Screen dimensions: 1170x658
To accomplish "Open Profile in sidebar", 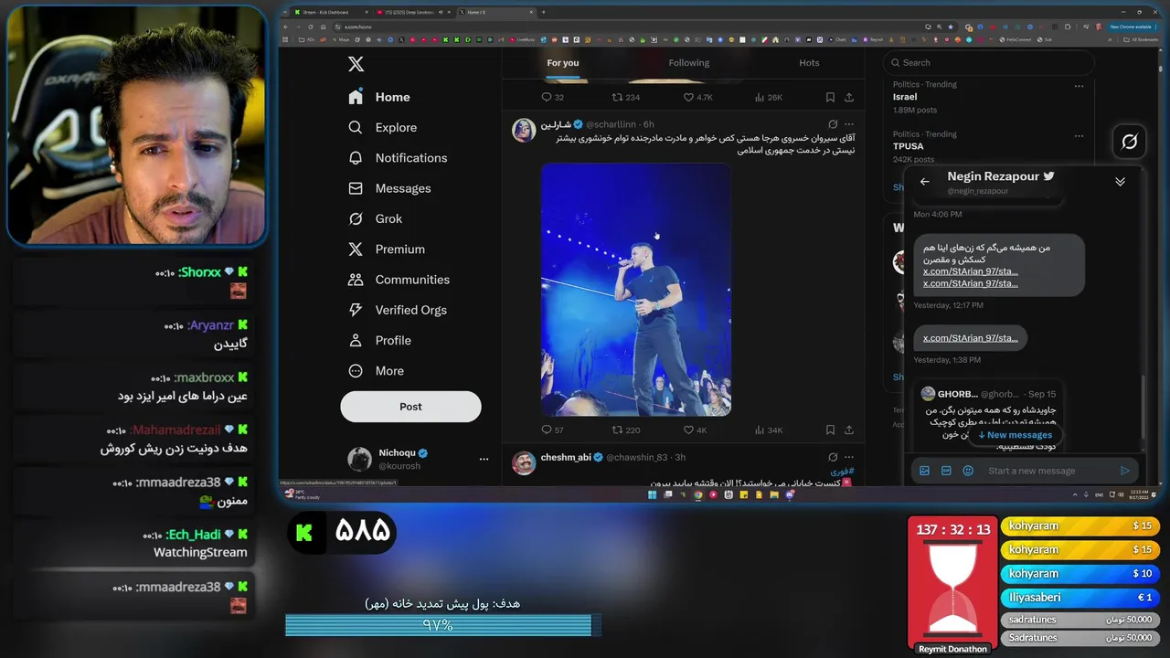I will point(380,340).
